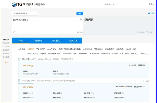Click 新电源 in 专业词典 results
This screenshot has height=103, width=157.
click(x=56, y=71)
